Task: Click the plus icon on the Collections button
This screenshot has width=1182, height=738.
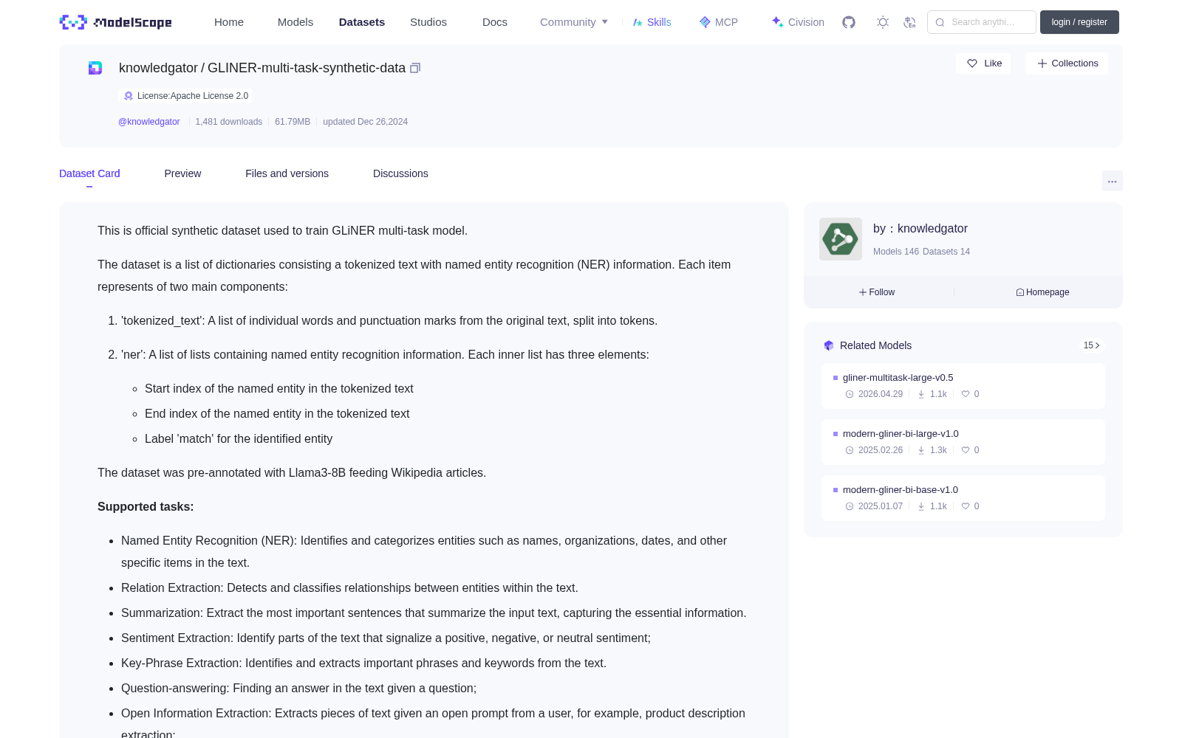Action: [1042, 63]
